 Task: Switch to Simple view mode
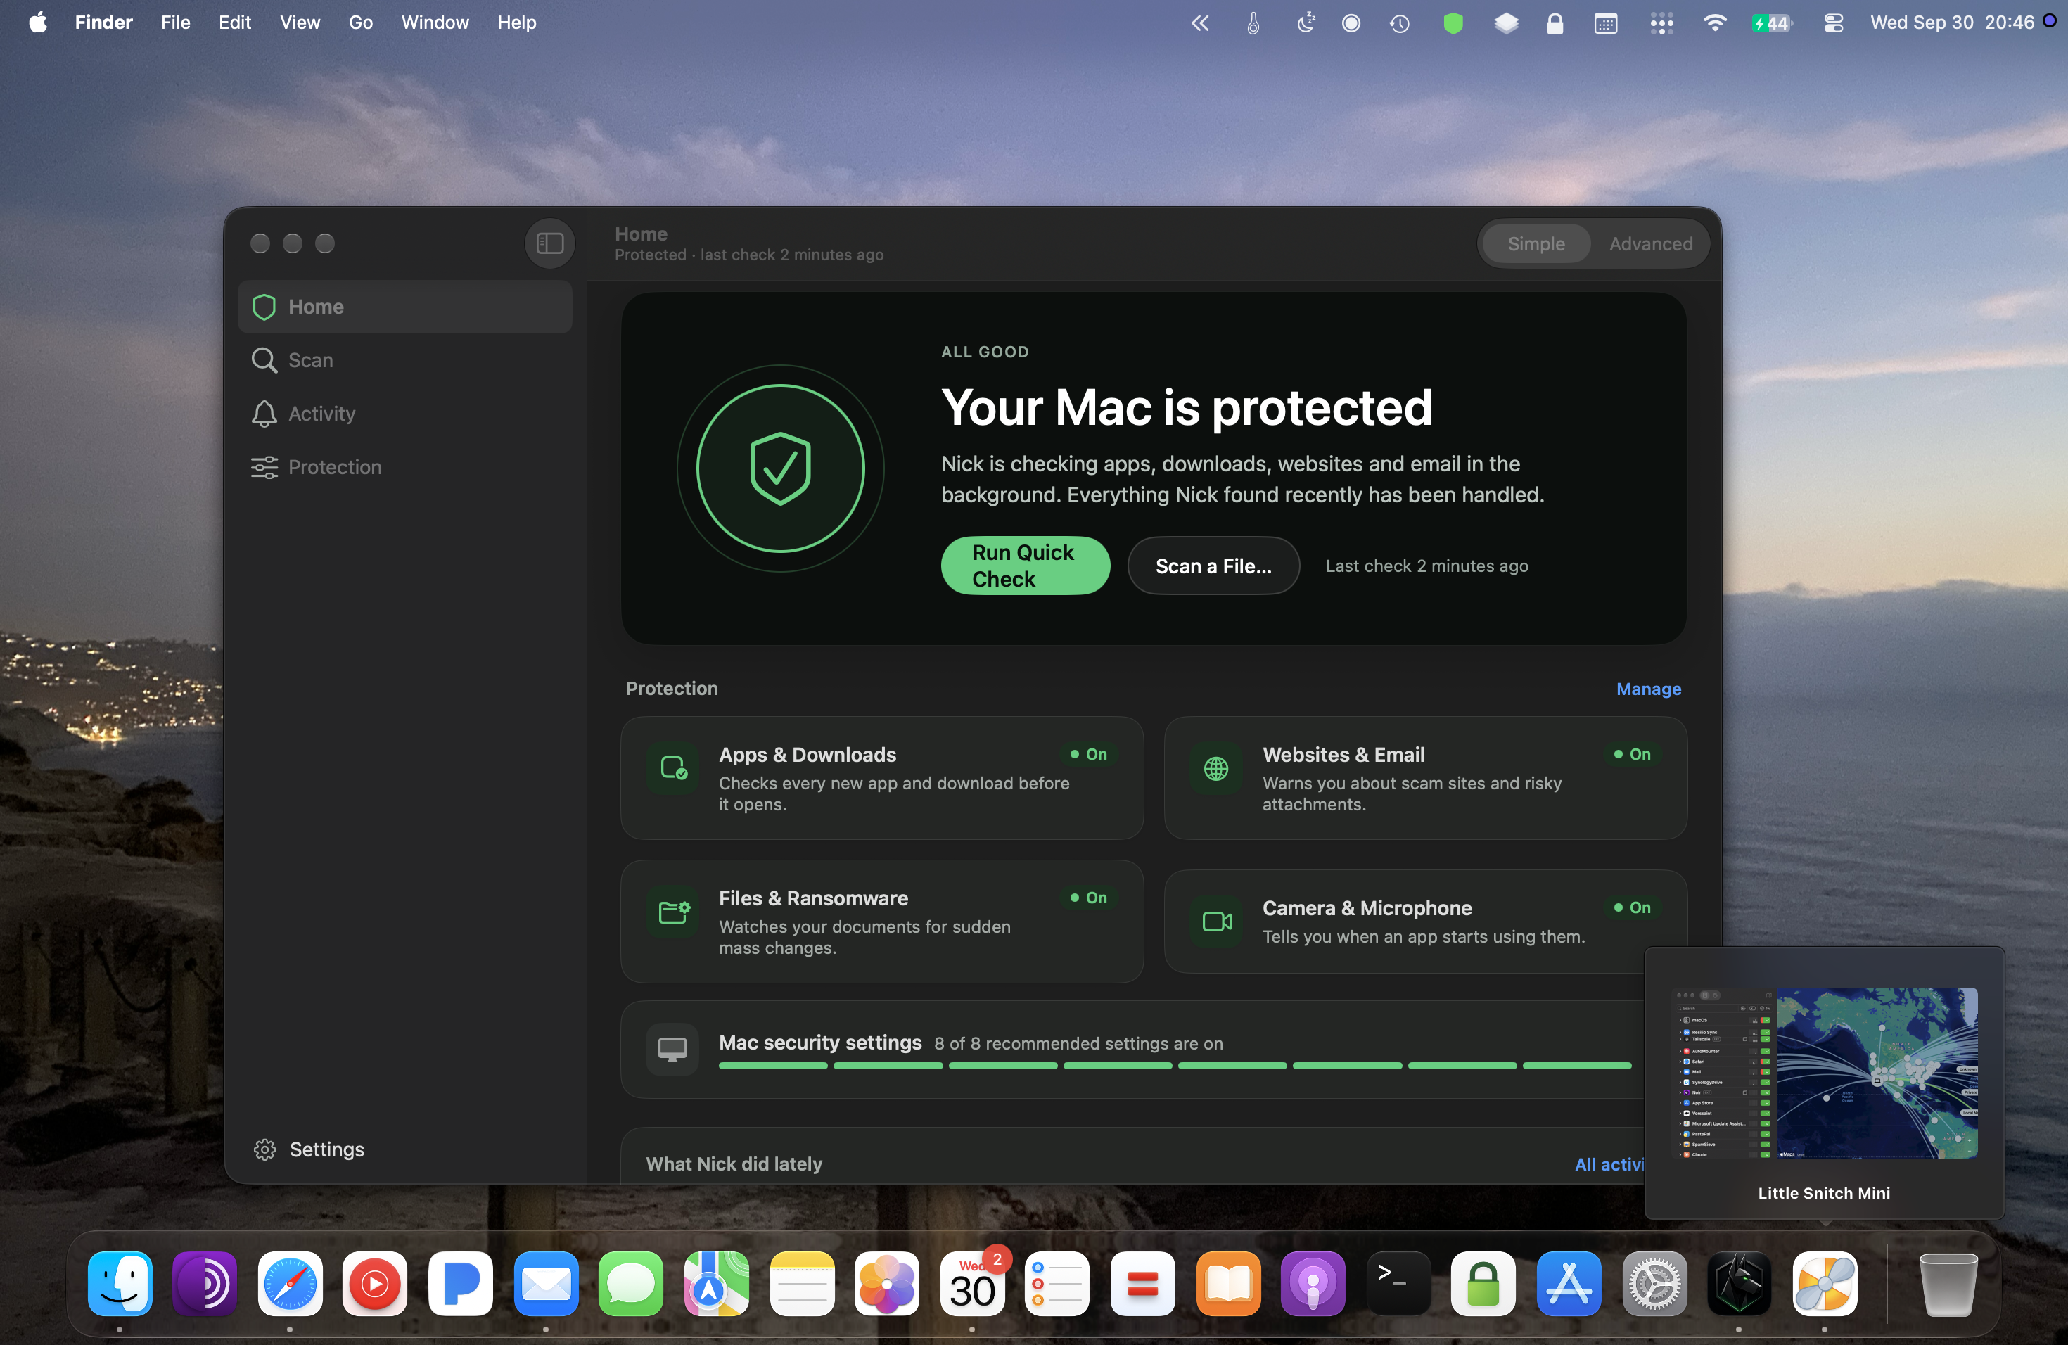pyautogui.click(x=1536, y=244)
